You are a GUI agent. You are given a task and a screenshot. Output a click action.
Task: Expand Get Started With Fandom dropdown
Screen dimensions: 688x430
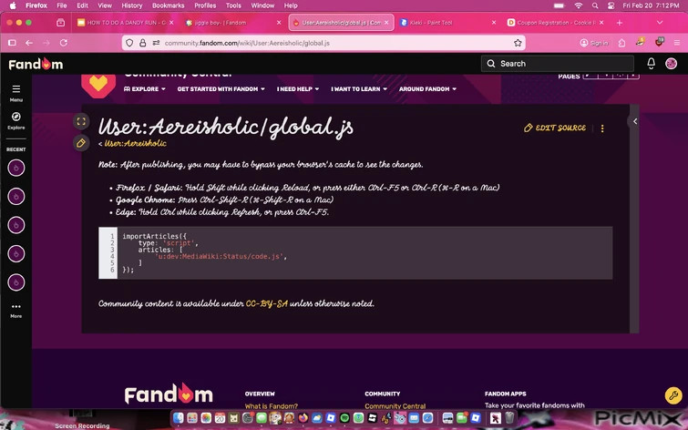click(x=221, y=89)
